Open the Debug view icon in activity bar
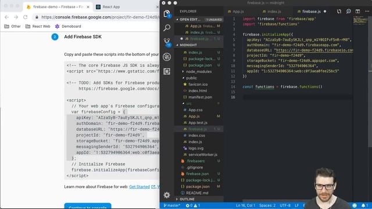The height and width of the screenshot is (209, 372). [x=167, y=57]
